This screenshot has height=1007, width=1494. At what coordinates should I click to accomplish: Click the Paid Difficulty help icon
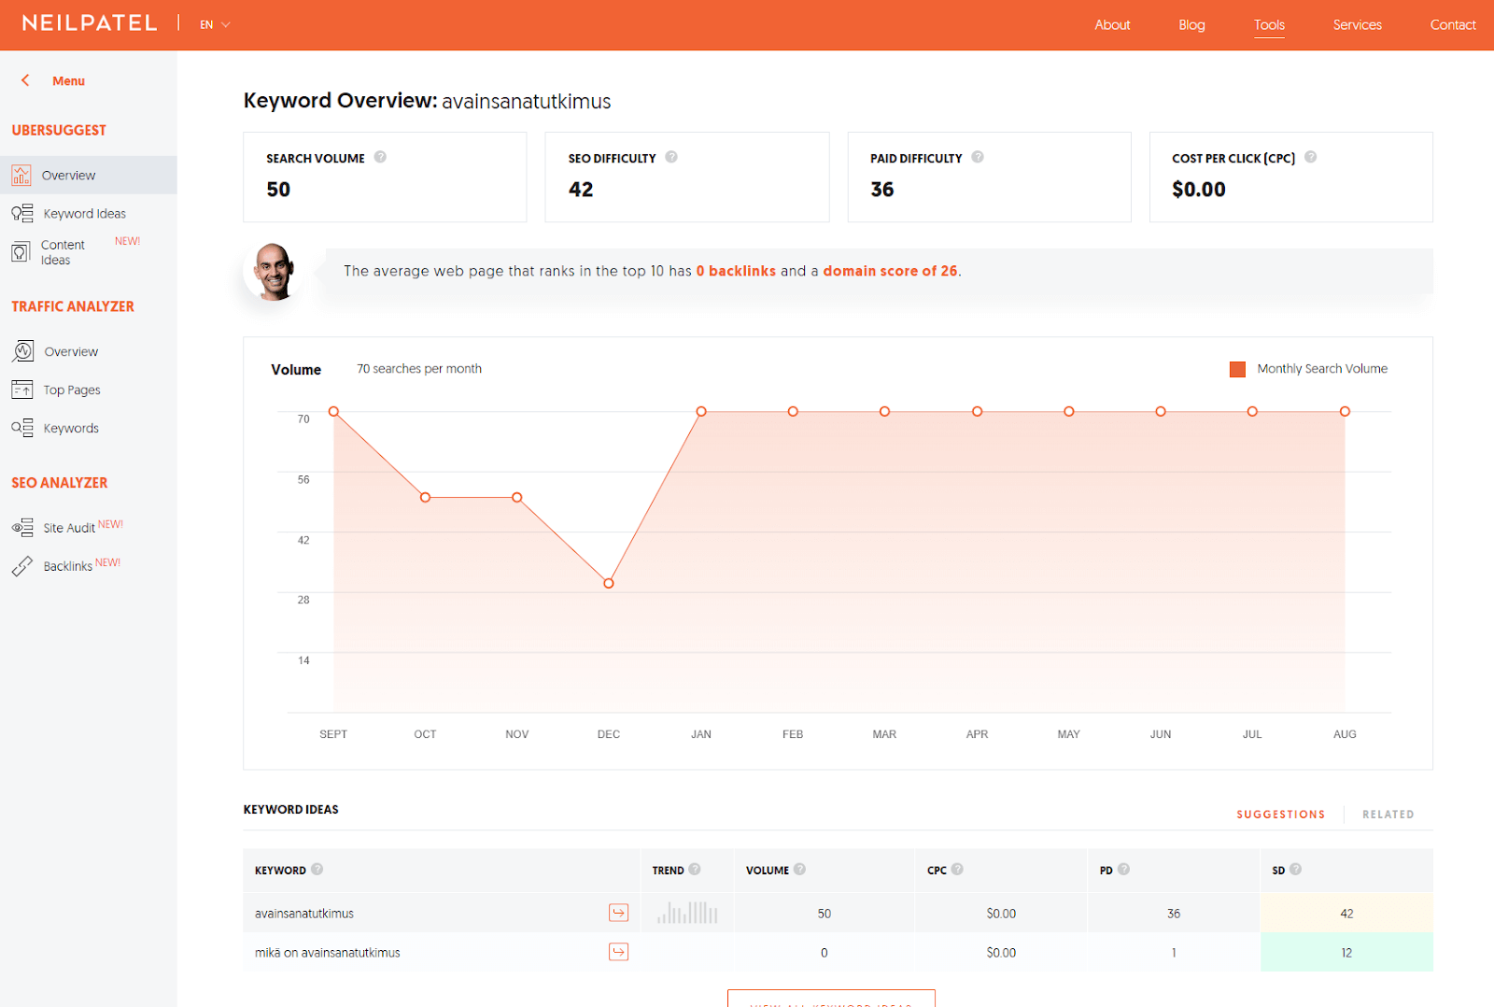click(x=978, y=157)
